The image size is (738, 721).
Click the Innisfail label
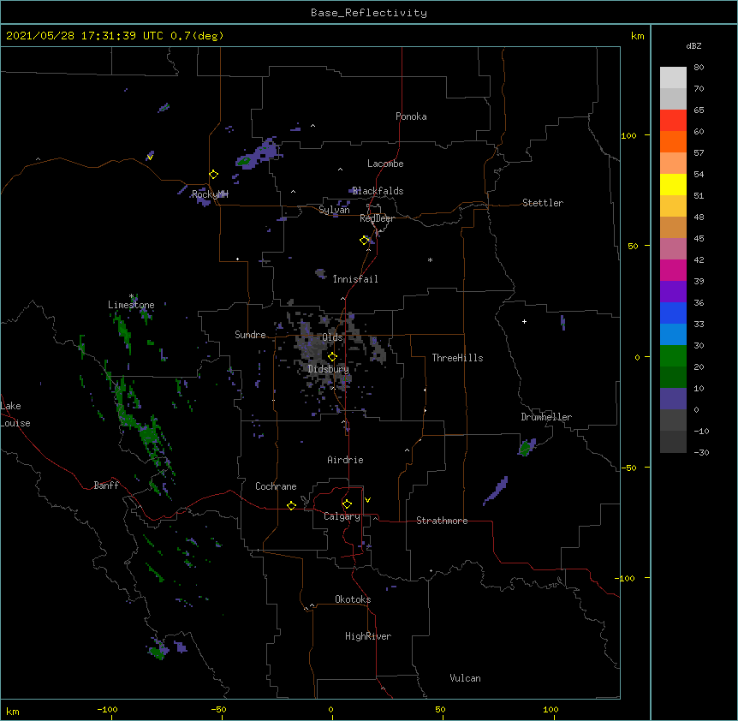coord(355,279)
